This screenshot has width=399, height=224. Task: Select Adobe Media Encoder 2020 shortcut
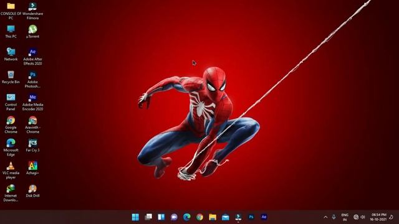click(32, 102)
